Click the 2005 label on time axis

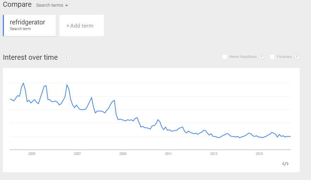coord(32,153)
